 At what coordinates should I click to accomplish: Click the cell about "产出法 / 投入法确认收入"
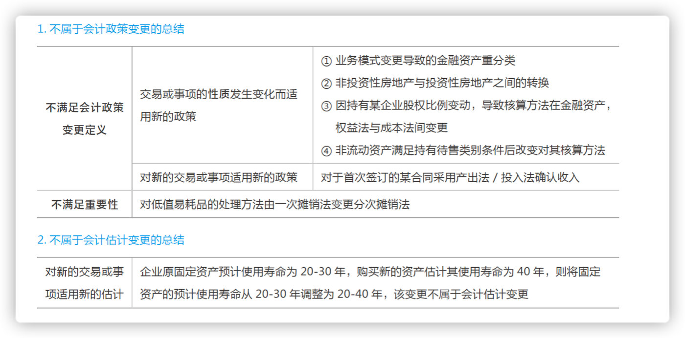coord(450,177)
